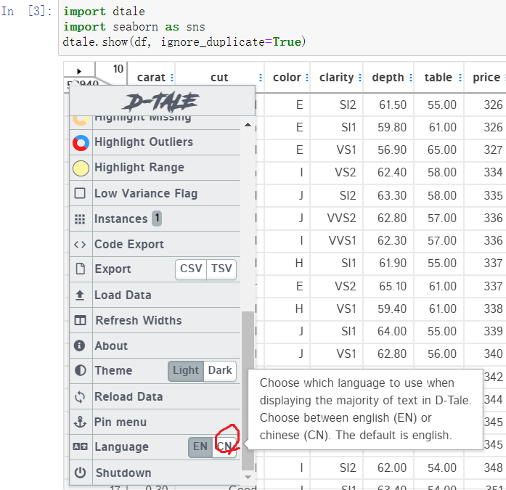Open the clarity column menu dots
Image resolution: width=506 pixels, height=490 pixels.
pos(360,78)
